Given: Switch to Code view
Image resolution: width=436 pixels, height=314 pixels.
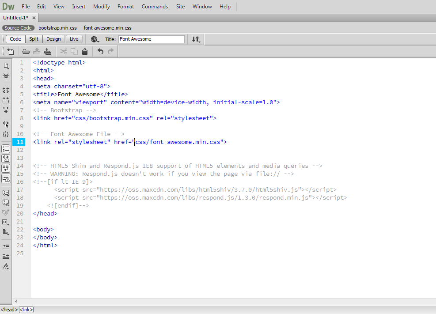Looking at the screenshot, I should (15, 39).
